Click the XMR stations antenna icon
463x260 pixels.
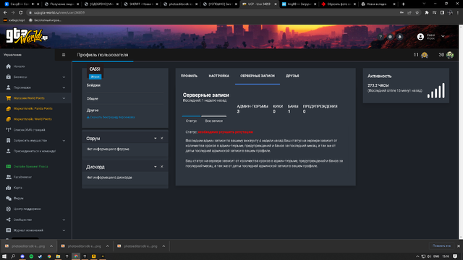coord(8,130)
